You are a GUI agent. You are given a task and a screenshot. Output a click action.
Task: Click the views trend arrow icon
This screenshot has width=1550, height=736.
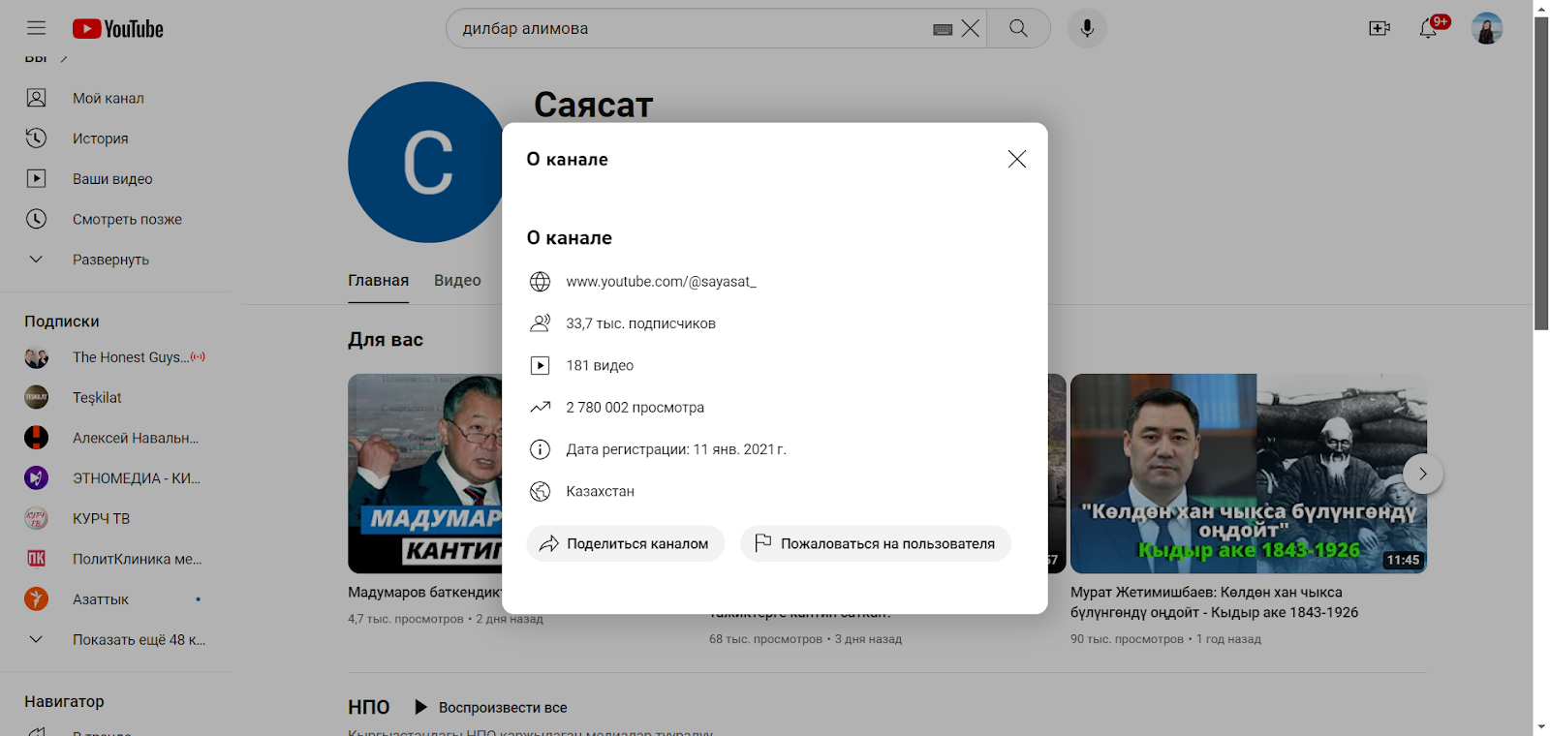tap(540, 408)
